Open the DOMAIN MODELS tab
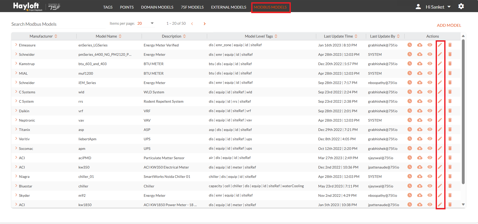The height and width of the screenshot is (224, 478). click(157, 7)
